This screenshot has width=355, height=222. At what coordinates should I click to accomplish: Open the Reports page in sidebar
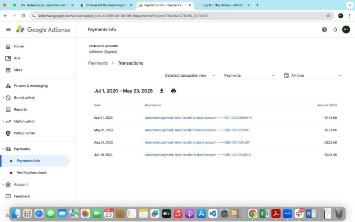(x=20, y=110)
